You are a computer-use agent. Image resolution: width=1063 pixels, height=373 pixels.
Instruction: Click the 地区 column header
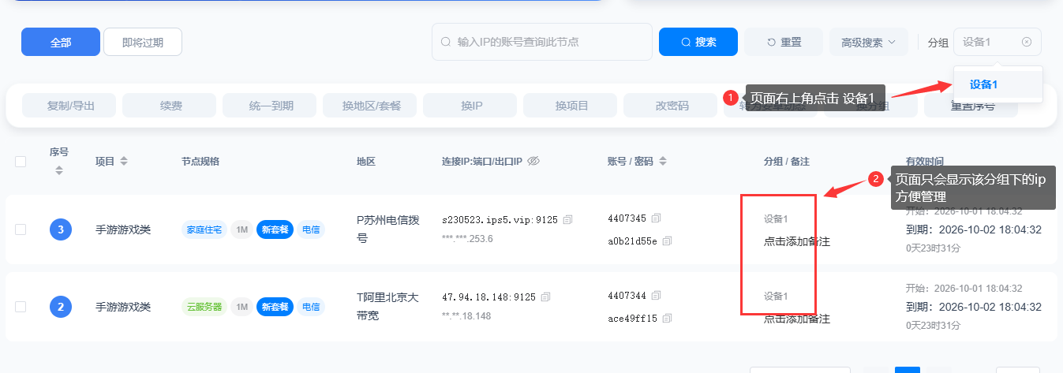coord(365,161)
